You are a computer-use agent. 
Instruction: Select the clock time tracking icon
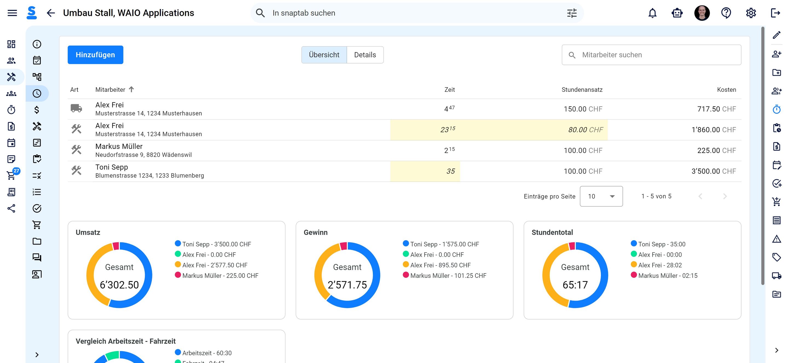point(37,93)
